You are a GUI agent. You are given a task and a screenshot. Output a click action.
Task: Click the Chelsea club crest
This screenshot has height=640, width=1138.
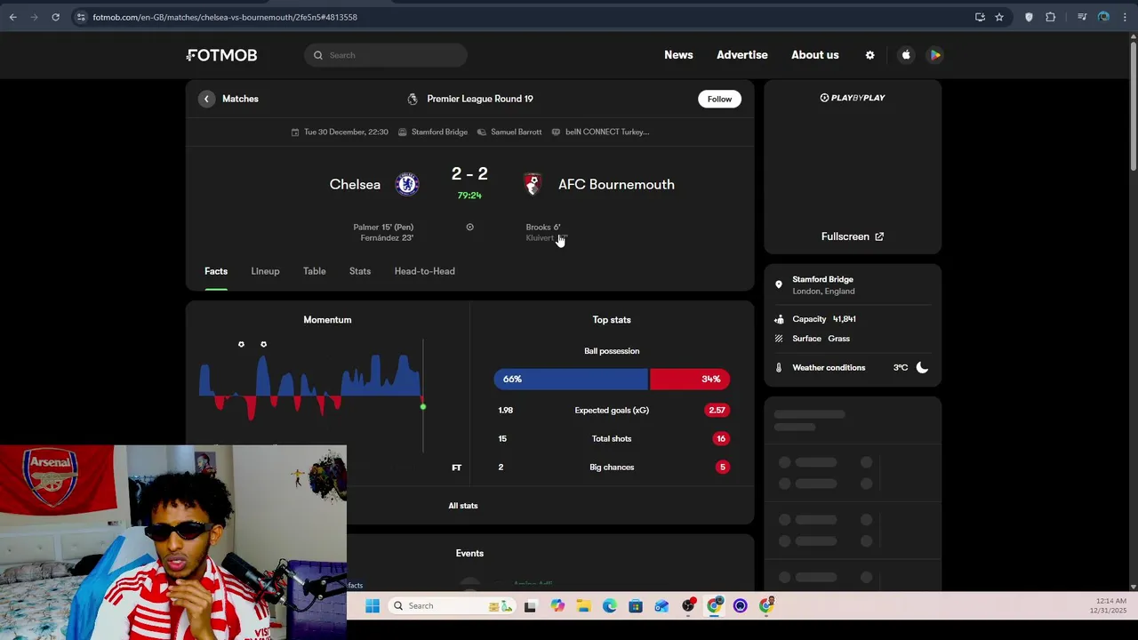[407, 184]
